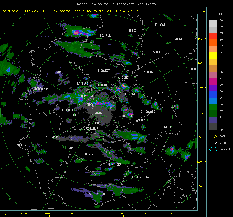This screenshot has height=217, width=233.
Task: Click the NAVALGUND city label
Action: click(86, 105)
